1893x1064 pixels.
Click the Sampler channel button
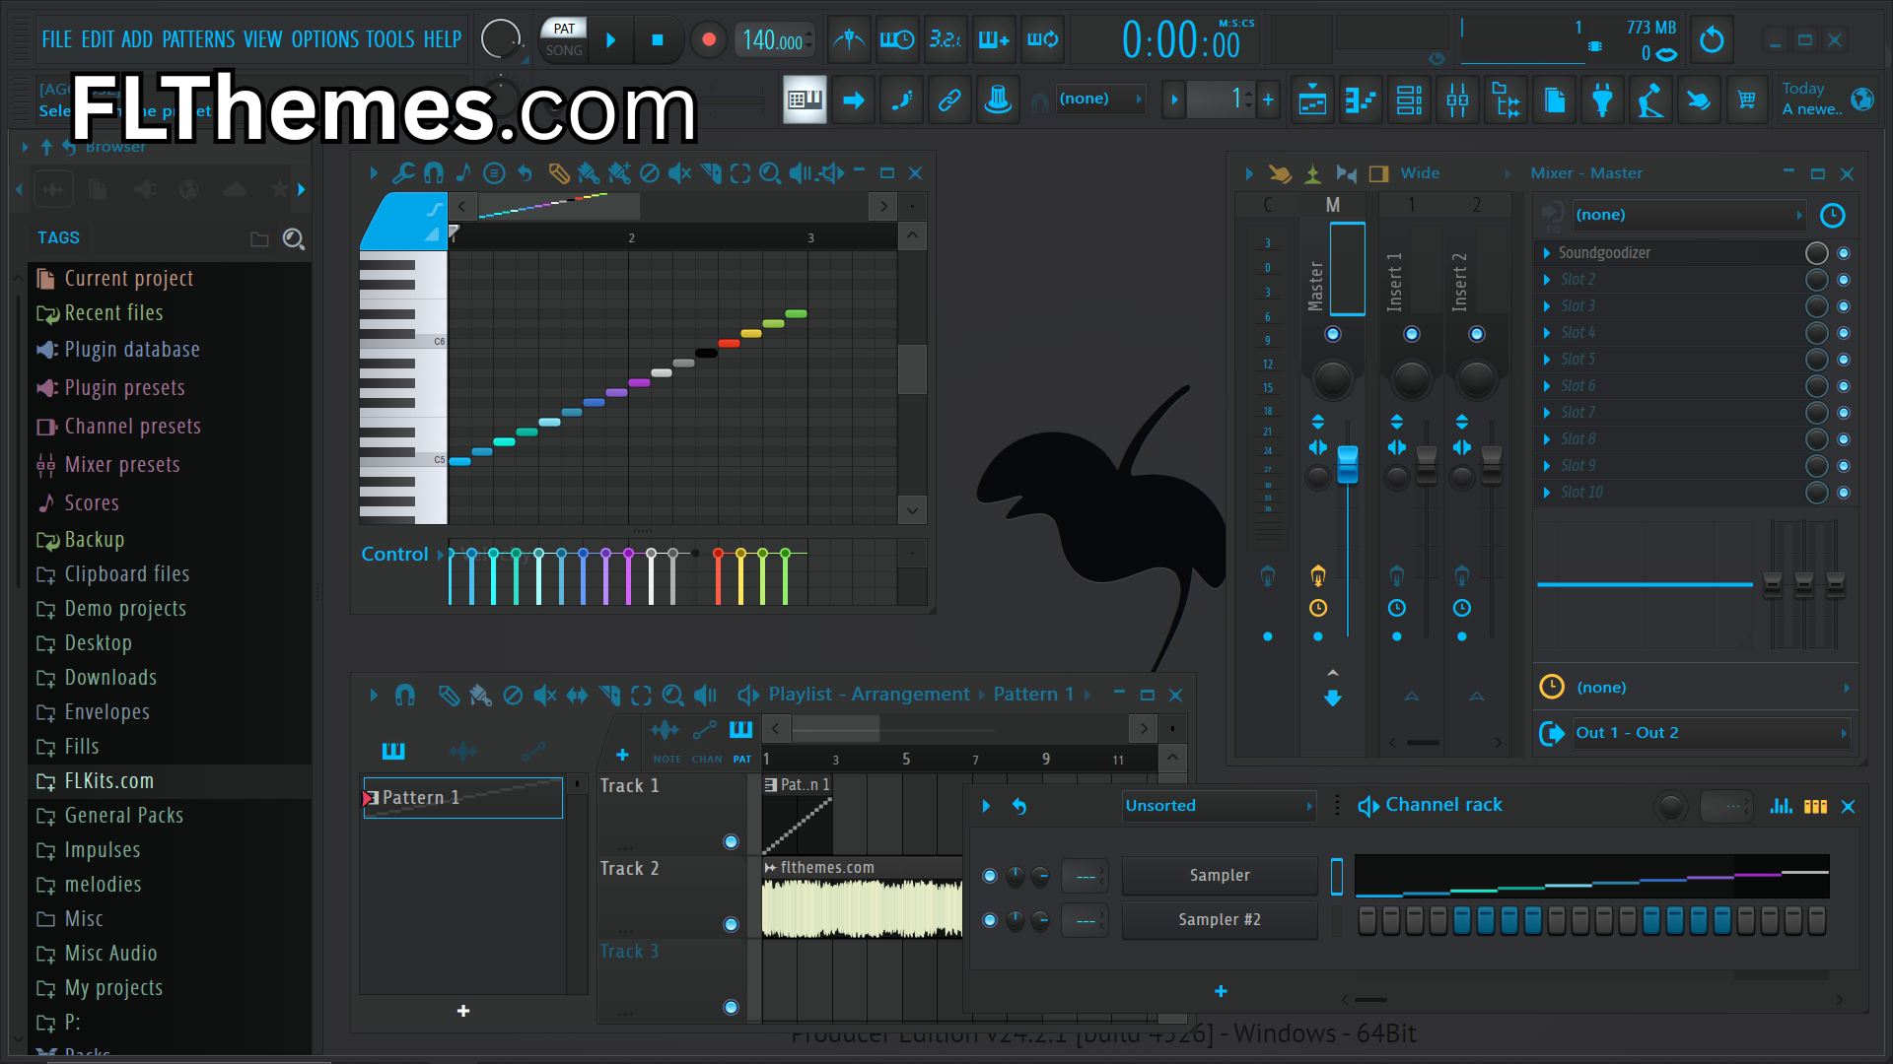(1220, 876)
